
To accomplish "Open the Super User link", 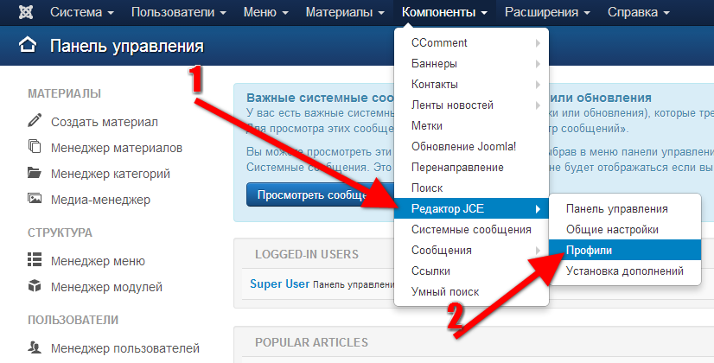I will coord(279,283).
